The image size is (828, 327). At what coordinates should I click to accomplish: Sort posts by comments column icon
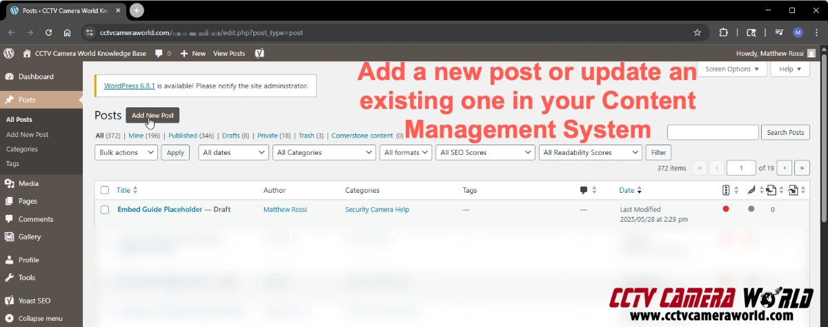tap(584, 190)
